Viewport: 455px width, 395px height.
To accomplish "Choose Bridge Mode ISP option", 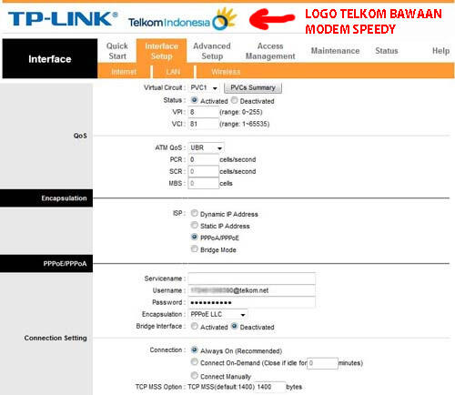I will click(195, 249).
